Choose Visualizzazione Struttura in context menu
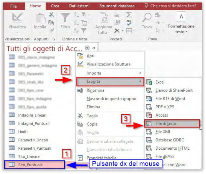The image size is (206, 174). pyautogui.click(x=110, y=64)
